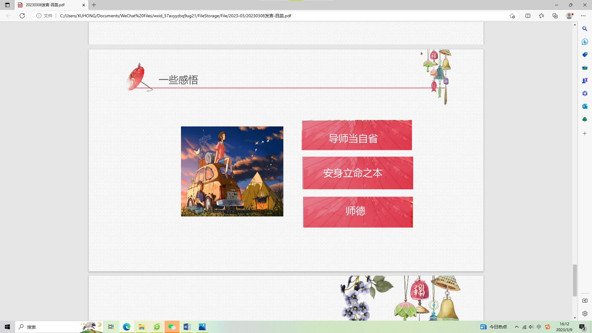The height and width of the screenshot is (333, 592).
Task: Click the Bing chat sidebar icon
Action: [x=585, y=42]
